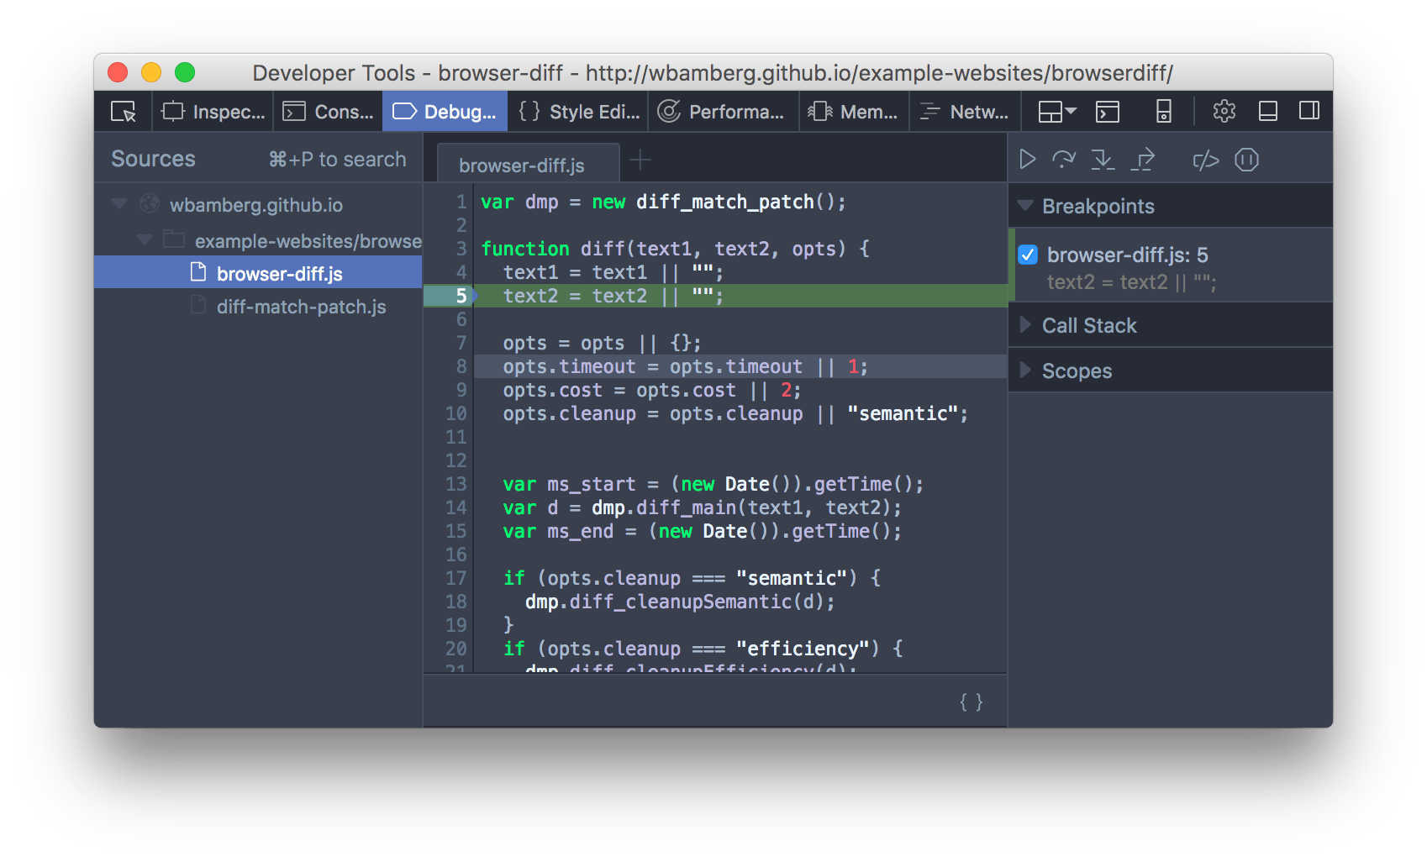Click the Step Over icon
Screen dimensions: 1427x862
tap(1063, 160)
